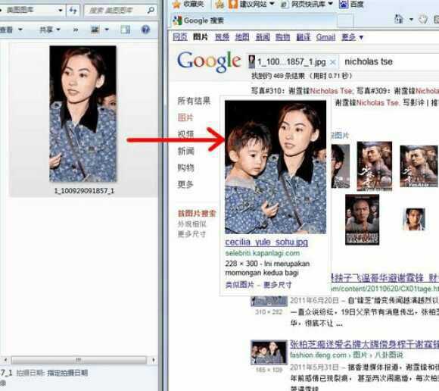This screenshot has height=391, width=439.
Task: Click the selebriti.kapanlagi.com source text
Action: coord(263,253)
